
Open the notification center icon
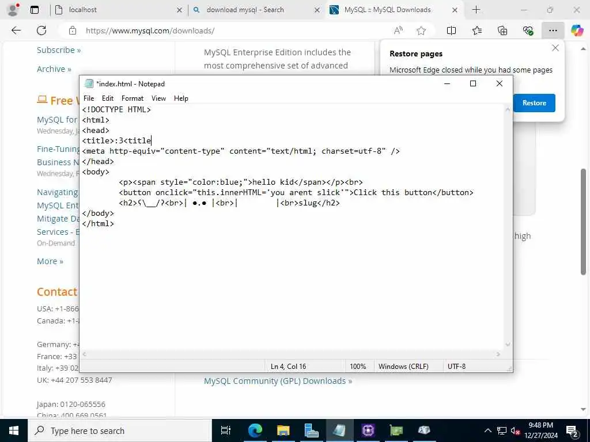572,431
